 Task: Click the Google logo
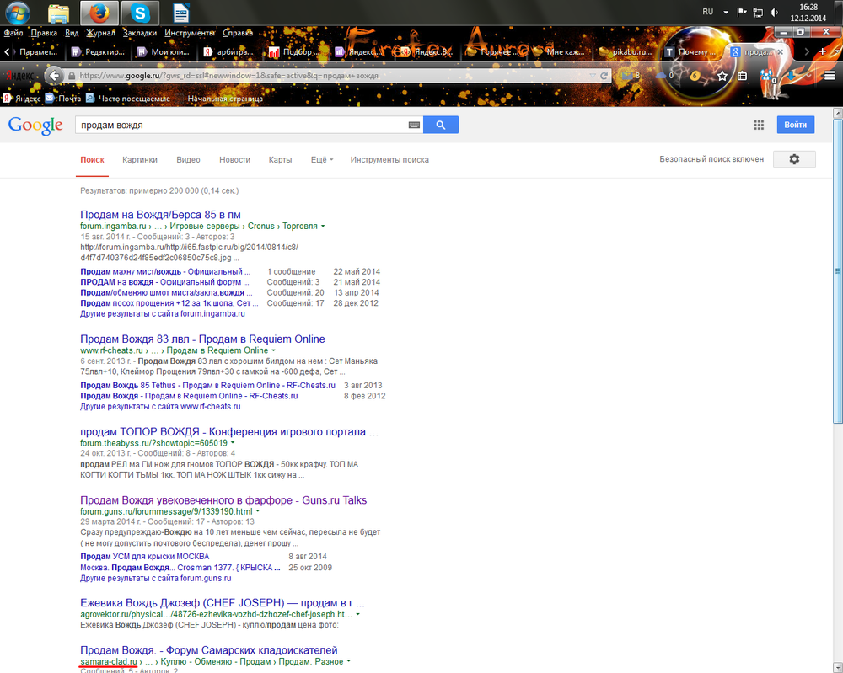[x=35, y=126]
